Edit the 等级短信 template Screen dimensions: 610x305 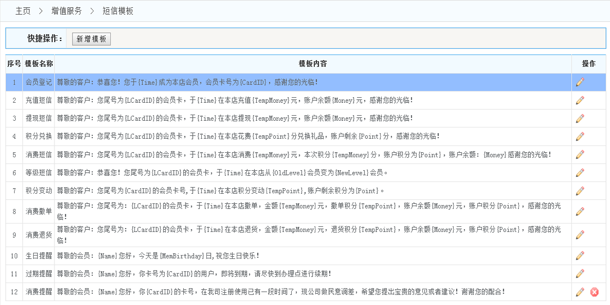580,172
